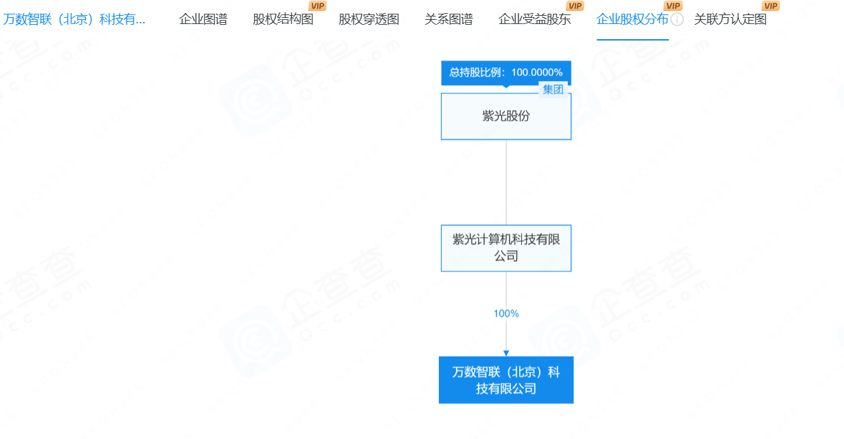Open the 万数智联（北京）科技有... company link
The image size is (844, 439).
(74, 19)
